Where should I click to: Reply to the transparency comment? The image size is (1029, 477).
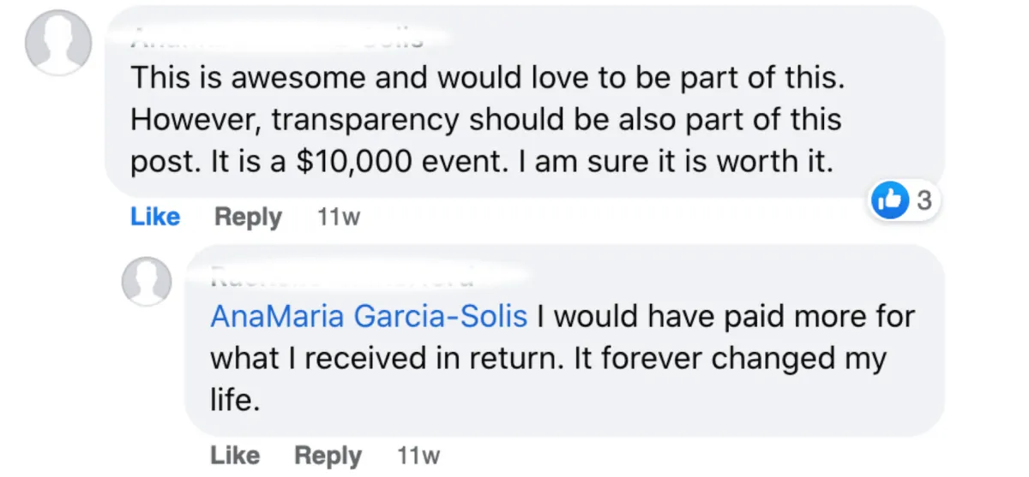248,218
